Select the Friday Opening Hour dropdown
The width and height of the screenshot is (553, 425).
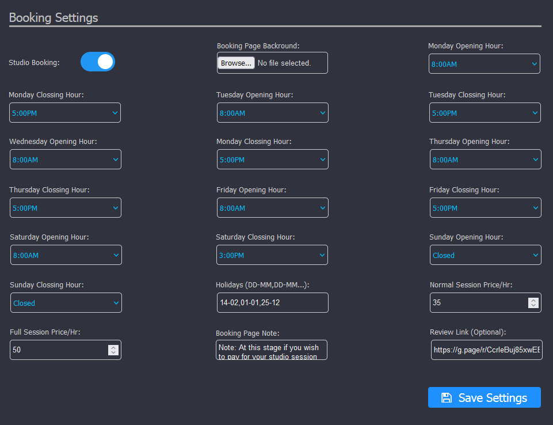click(273, 208)
